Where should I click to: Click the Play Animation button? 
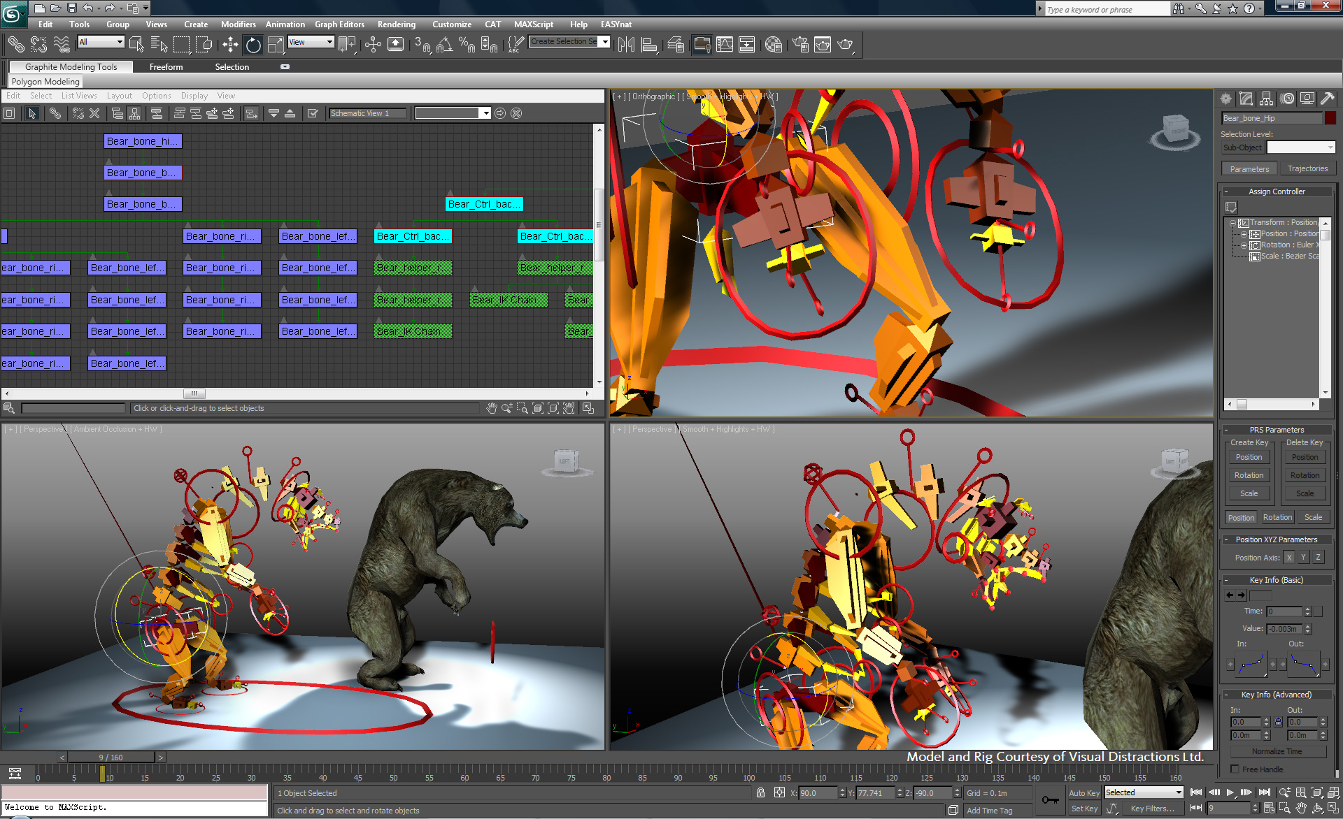[1230, 792]
